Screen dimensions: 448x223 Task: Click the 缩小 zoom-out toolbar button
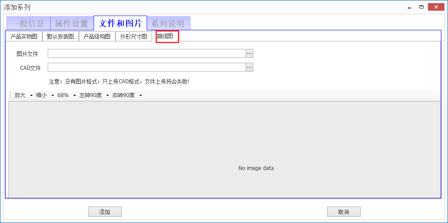pyautogui.click(x=41, y=96)
